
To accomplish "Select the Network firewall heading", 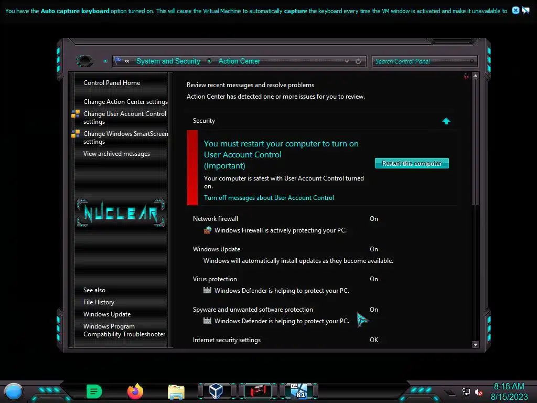I will 216,219.
